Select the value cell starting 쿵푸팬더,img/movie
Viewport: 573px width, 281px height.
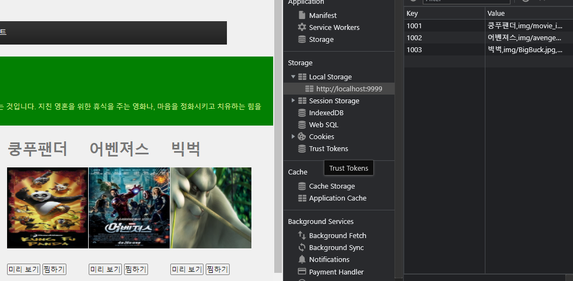coord(529,26)
